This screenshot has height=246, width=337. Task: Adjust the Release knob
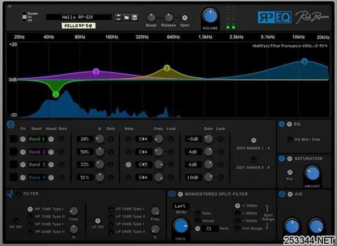coord(168,18)
